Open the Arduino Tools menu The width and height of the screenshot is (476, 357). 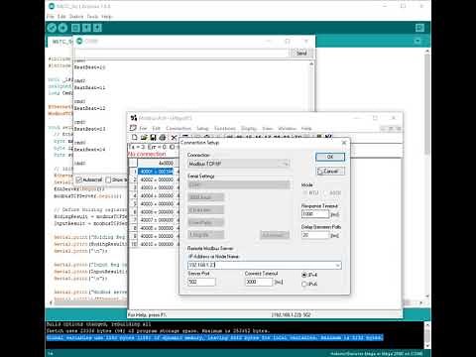(92, 16)
